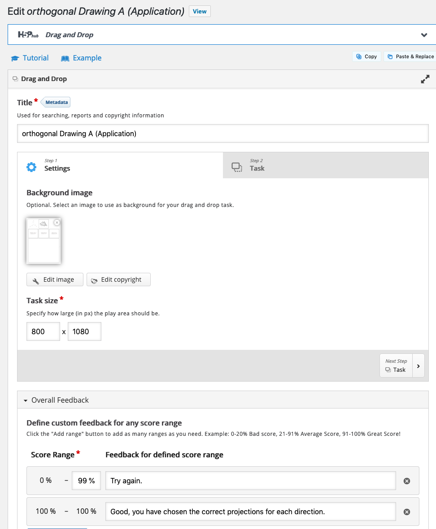The image size is (436, 529).
Task: Click the H5P hub logo icon
Action: point(28,34)
